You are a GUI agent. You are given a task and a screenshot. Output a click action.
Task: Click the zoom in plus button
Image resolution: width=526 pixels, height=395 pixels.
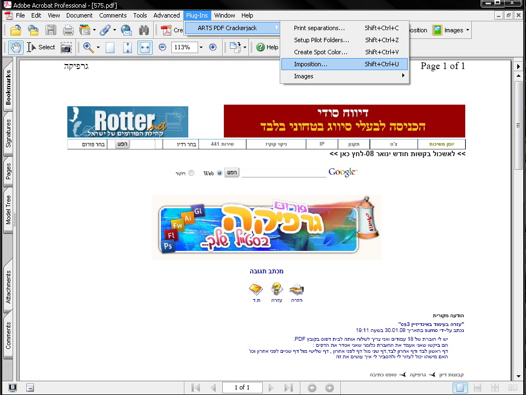[x=213, y=48]
